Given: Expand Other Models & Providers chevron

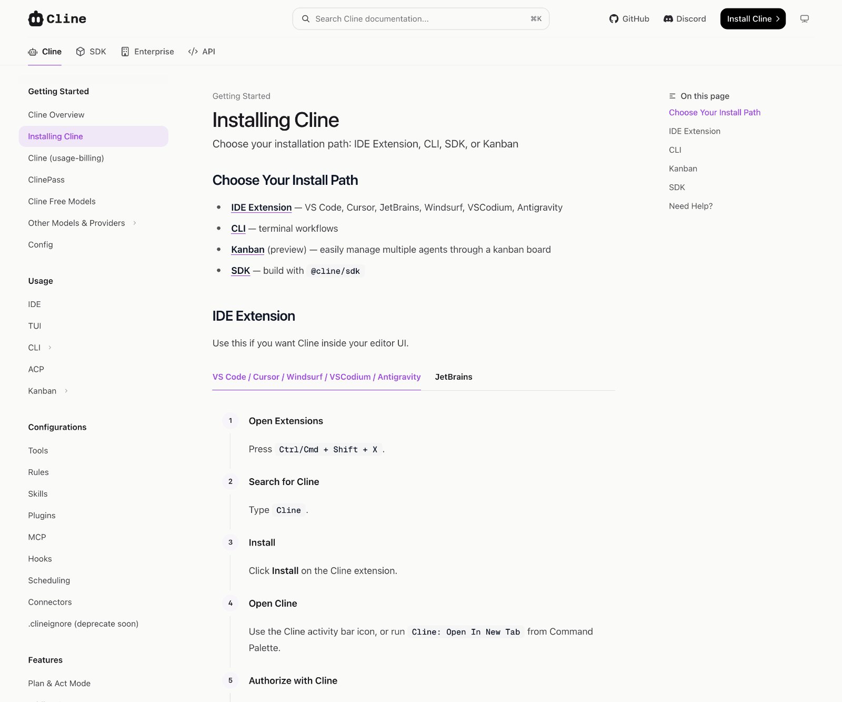Looking at the screenshot, I should [x=135, y=223].
